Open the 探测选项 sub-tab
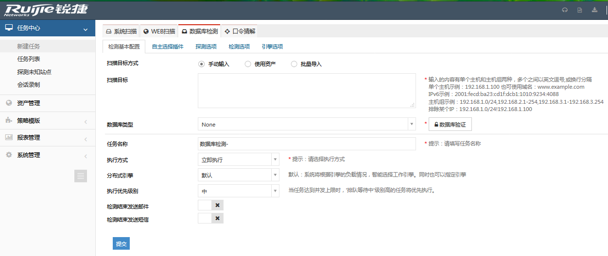Viewport: 608px width, 256px height. coord(206,47)
